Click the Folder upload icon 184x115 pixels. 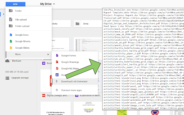(11, 26)
